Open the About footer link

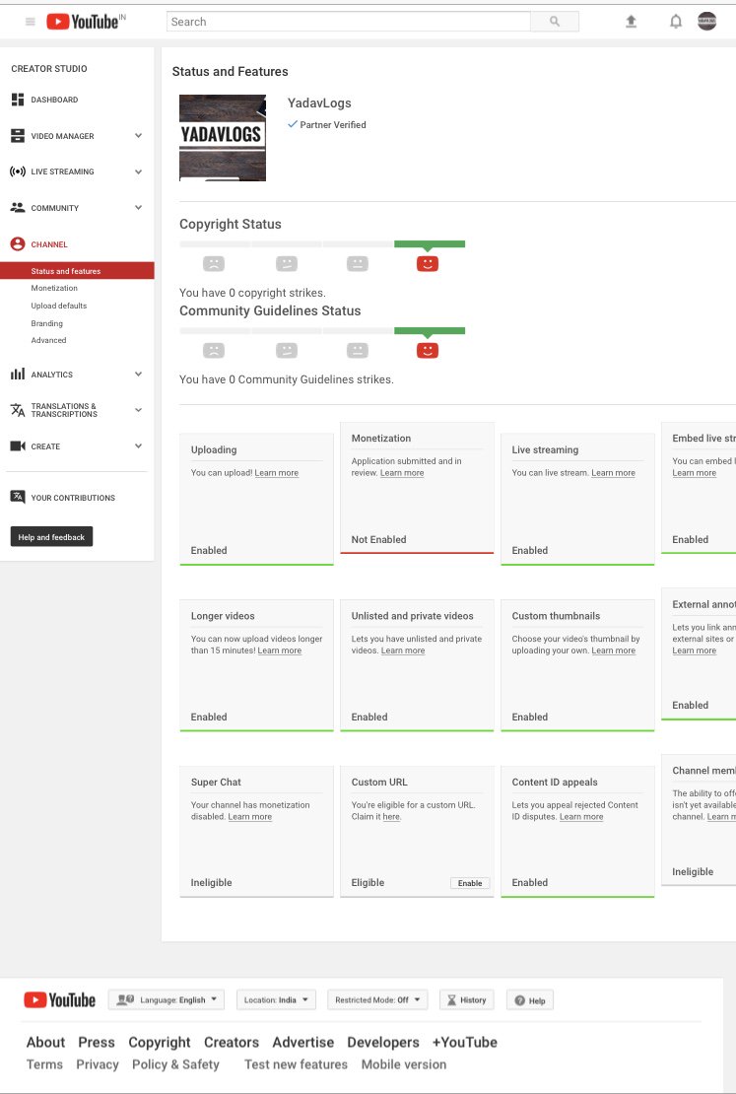pyautogui.click(x=45, y=1043)
